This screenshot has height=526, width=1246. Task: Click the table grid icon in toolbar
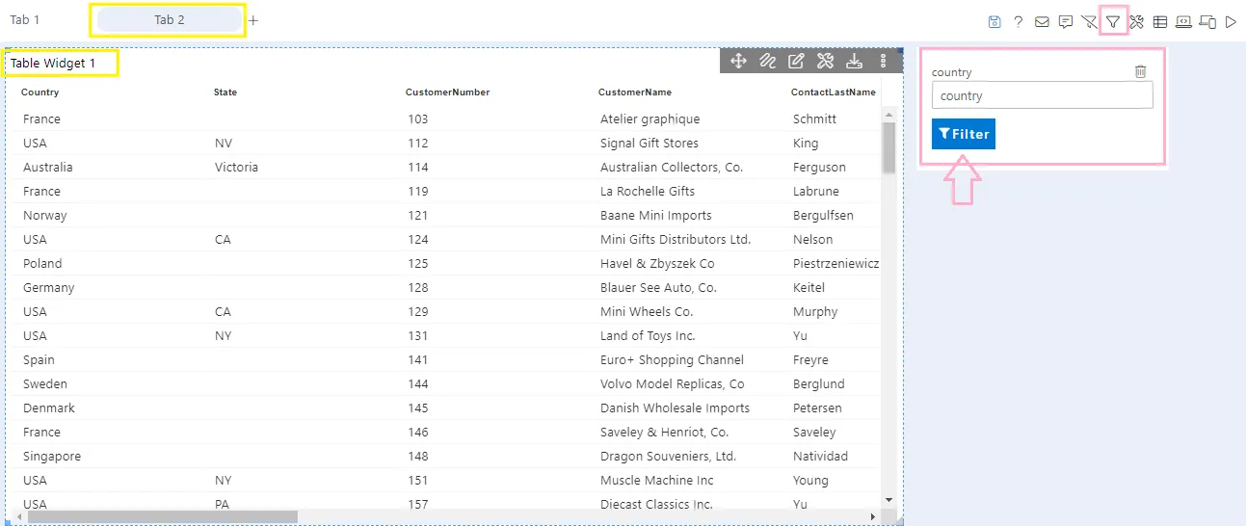point(1160,21)
